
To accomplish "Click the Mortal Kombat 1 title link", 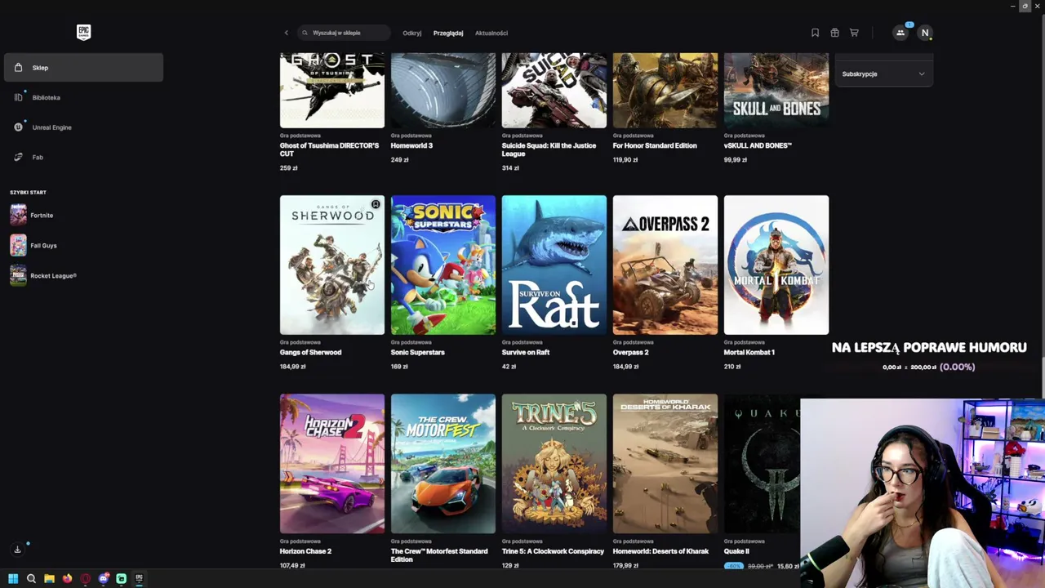I will tap(749, 352).
